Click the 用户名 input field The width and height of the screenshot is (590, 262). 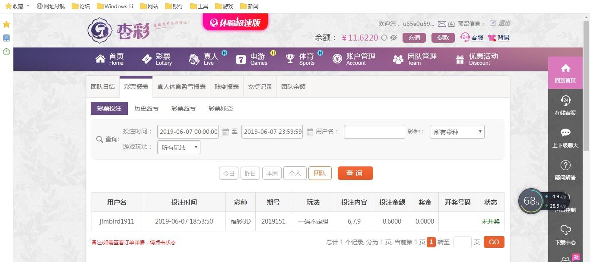pos(374,132)
